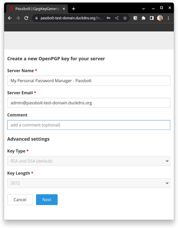
Task: Open the Chrome profile avatar
Action: tap(160, 18)
